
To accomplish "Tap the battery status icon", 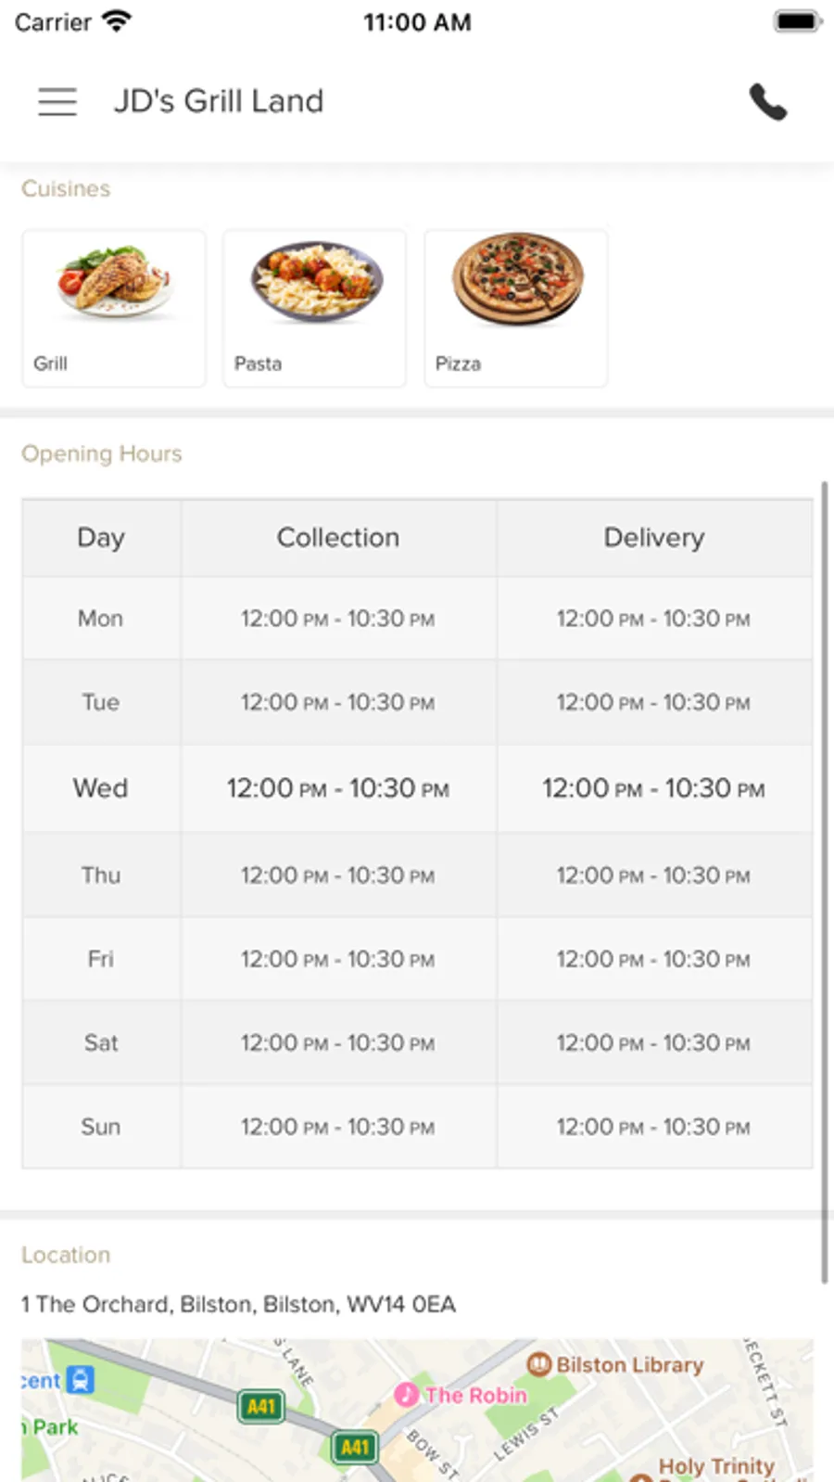I will (796, 21).
